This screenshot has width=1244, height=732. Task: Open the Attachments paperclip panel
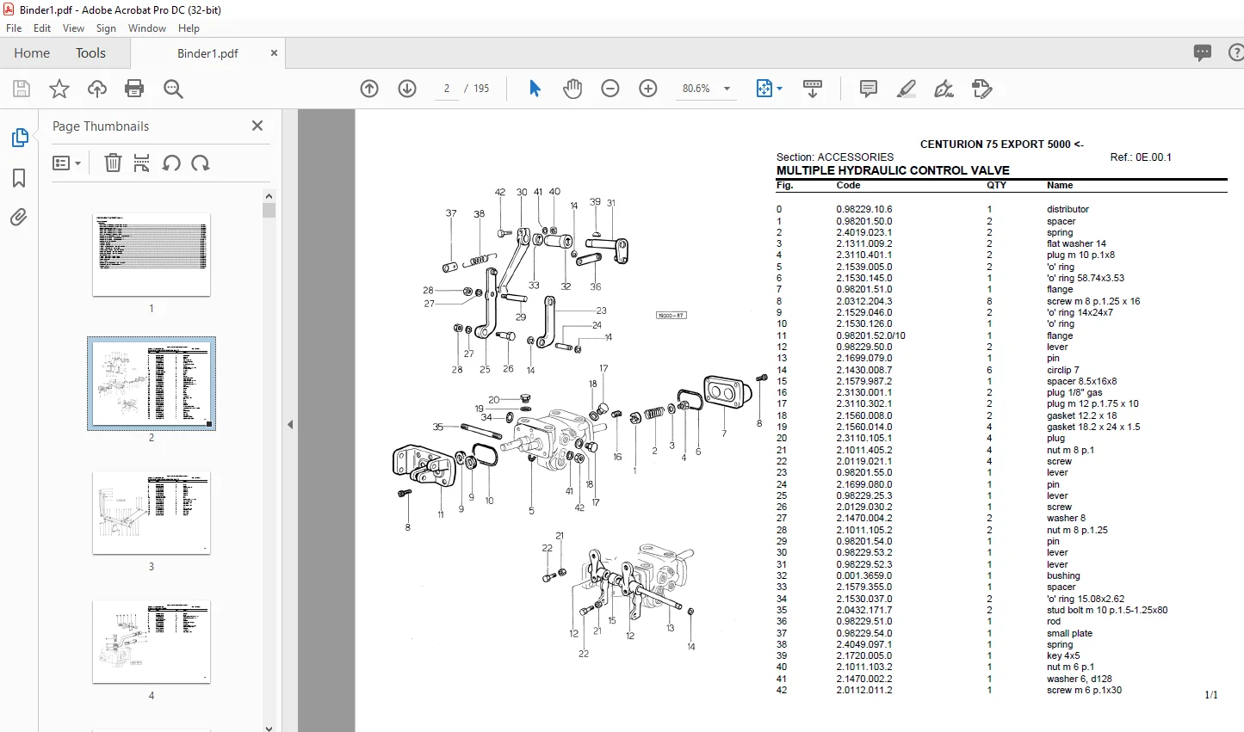point(19,217)
